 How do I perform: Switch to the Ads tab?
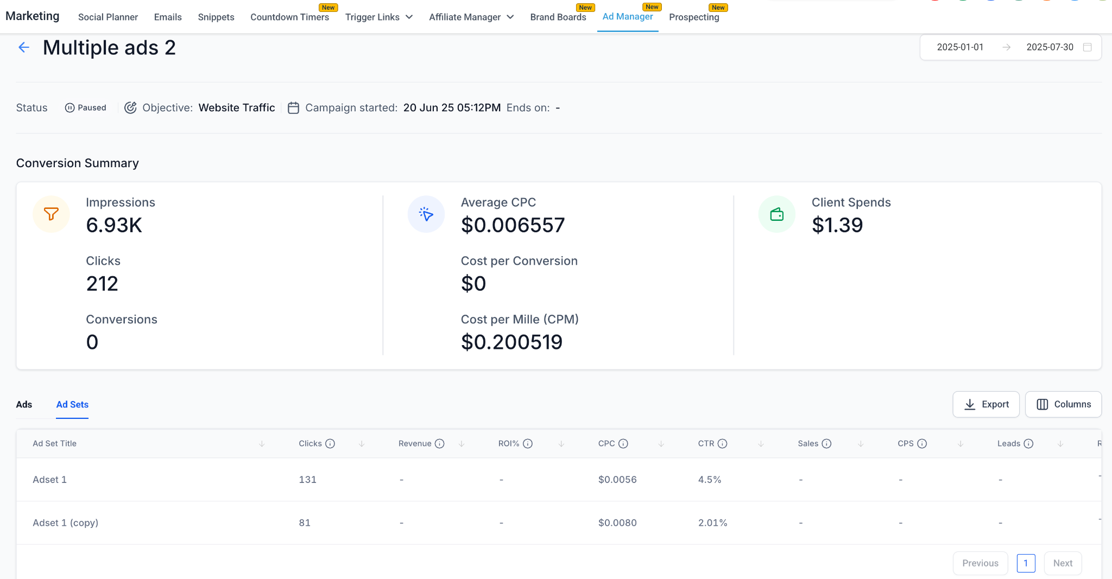[x=24, y=404]
